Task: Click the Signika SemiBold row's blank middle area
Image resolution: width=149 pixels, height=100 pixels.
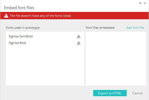Action: click(x=55, y=36)
